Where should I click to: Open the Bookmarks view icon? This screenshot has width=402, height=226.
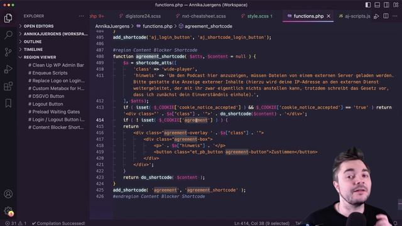8,103
